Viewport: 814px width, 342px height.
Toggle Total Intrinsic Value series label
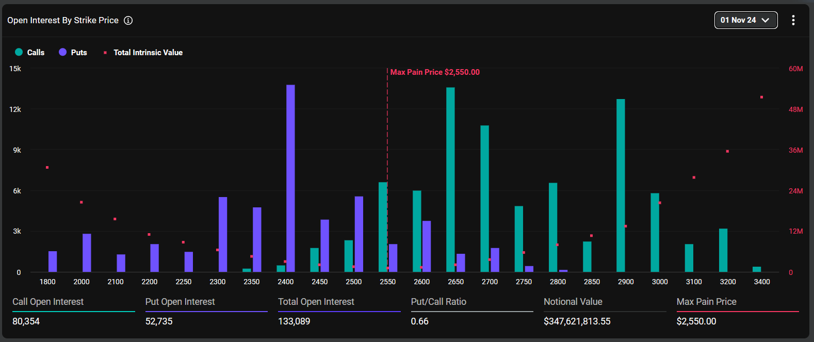pyautogui.click(x=148, y=53)
